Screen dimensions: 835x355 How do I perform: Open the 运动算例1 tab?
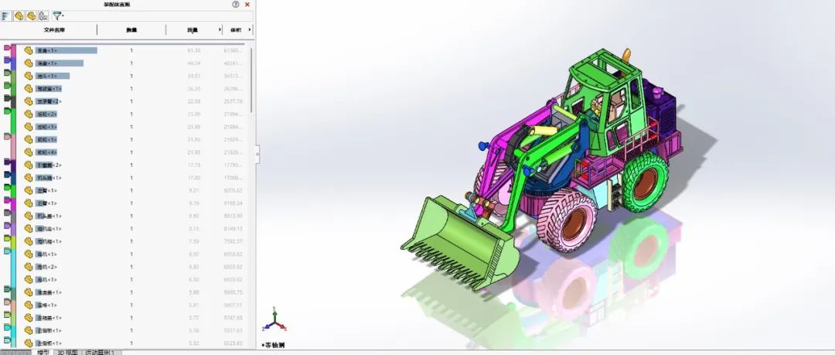click(x=101, y=353)
